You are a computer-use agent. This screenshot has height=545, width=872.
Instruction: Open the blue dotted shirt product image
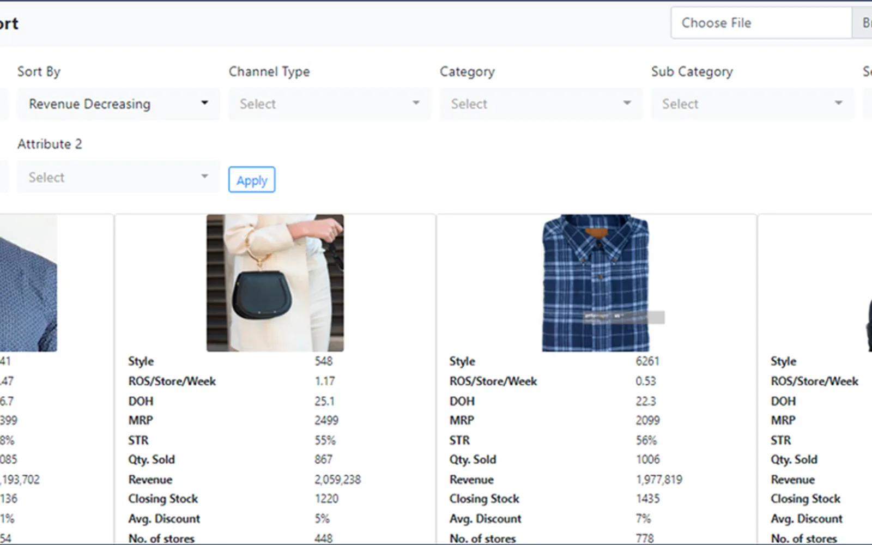[28, 283]
